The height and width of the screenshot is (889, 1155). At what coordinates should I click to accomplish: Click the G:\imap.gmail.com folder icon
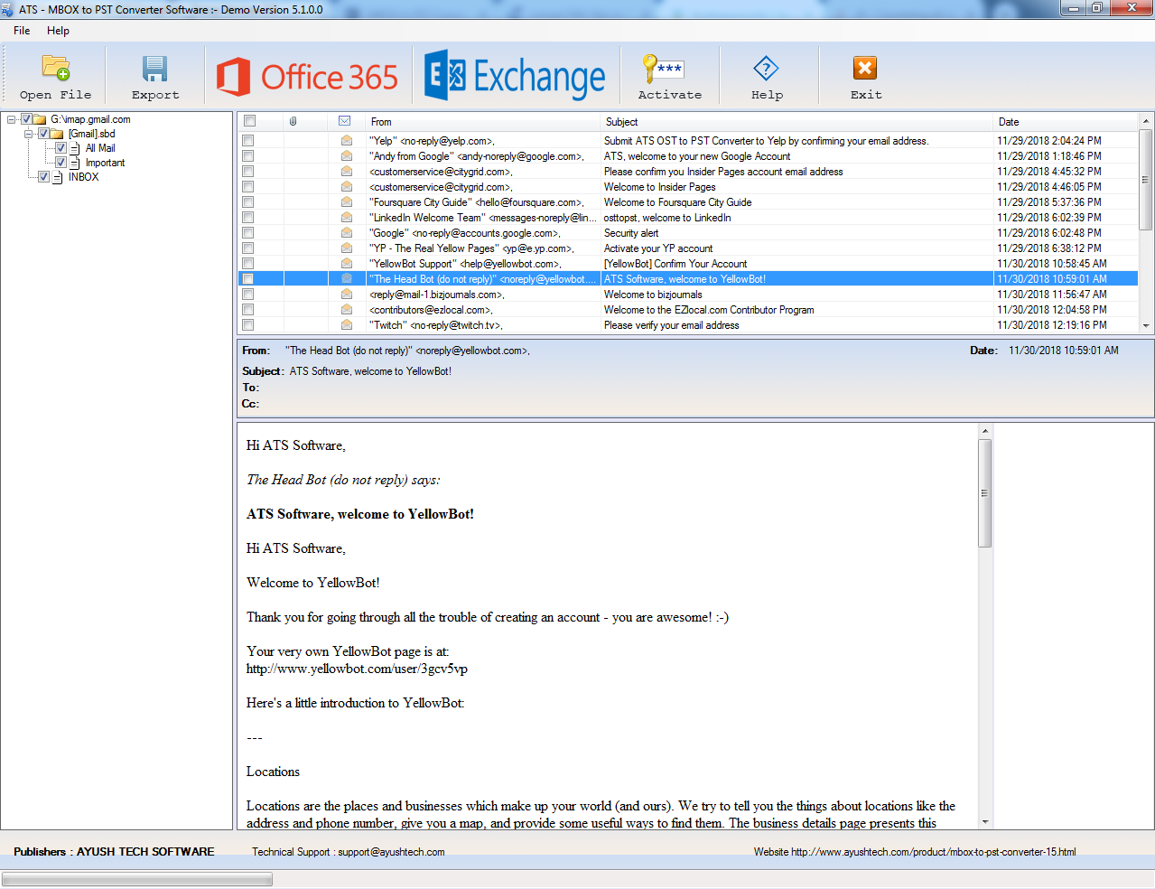click(x=40, y=119)
